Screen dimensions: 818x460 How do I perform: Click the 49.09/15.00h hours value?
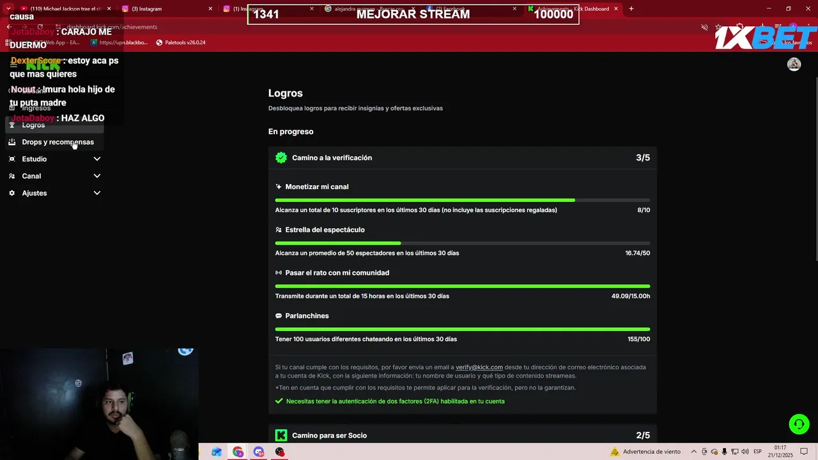pos(631,296)
